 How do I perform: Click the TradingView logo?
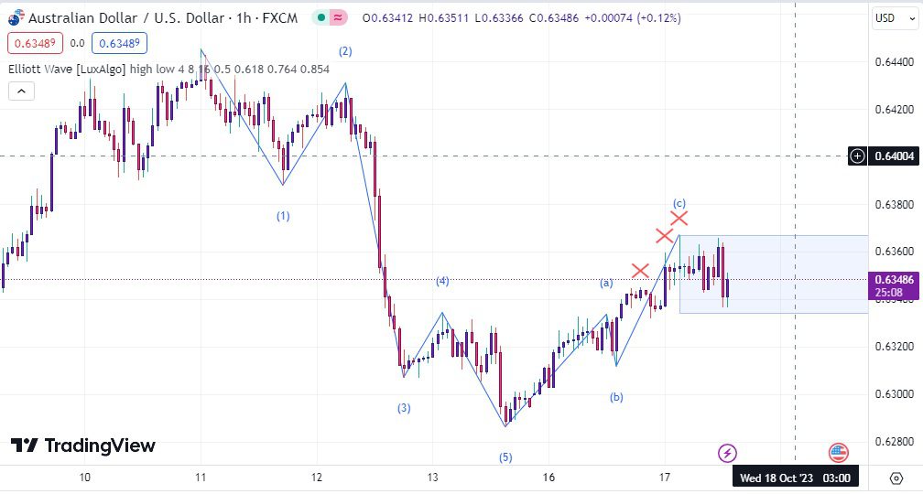click(x=83, y=446)
